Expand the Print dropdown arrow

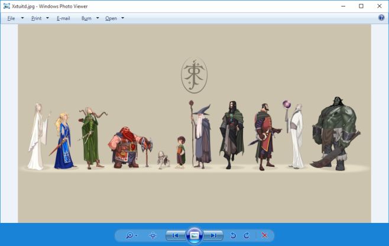click(47, 18)
